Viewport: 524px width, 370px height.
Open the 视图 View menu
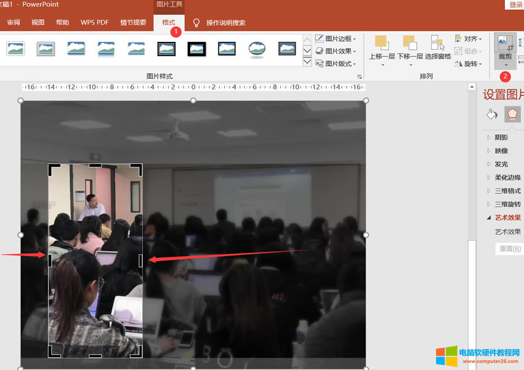38,22
